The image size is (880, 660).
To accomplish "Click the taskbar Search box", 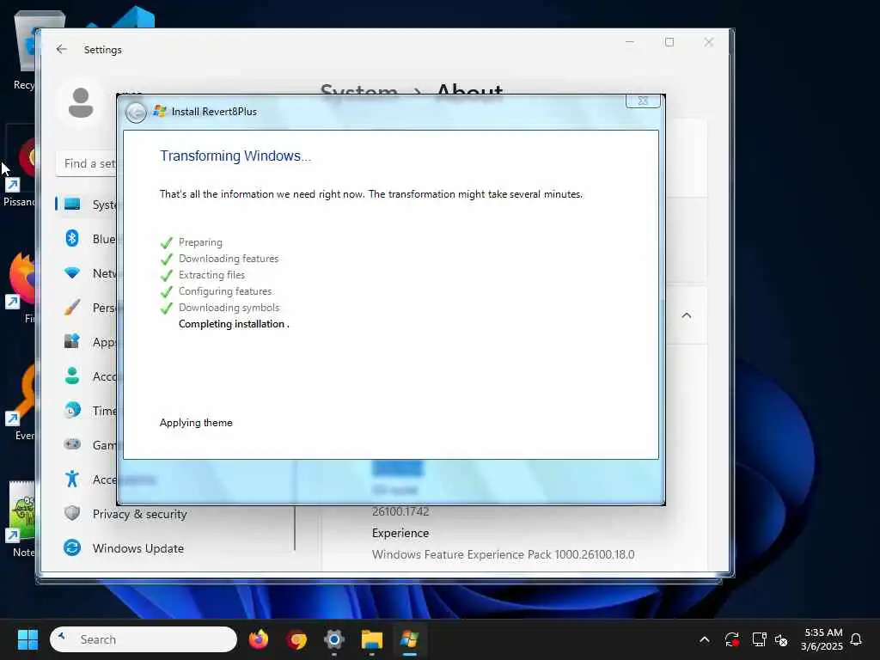I will click(x=144, y=639).
